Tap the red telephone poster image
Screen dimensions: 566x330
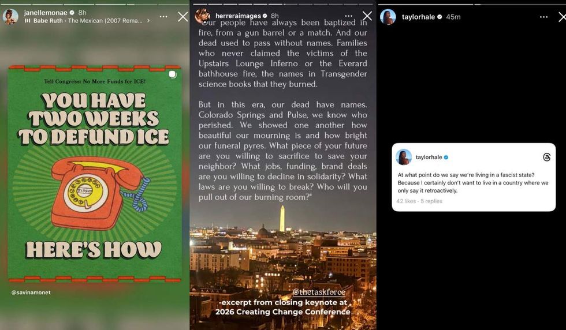pyautogui.click(x=95, y=174)
